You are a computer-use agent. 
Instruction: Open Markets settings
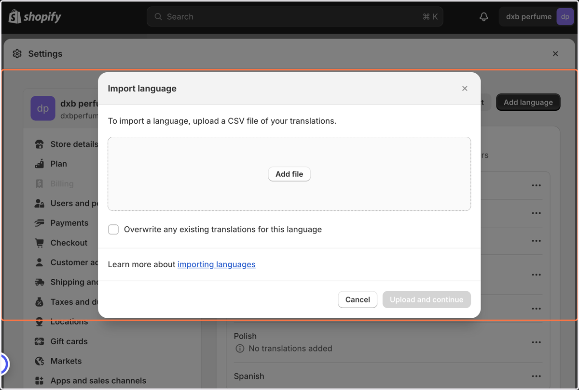coord(66,362)
